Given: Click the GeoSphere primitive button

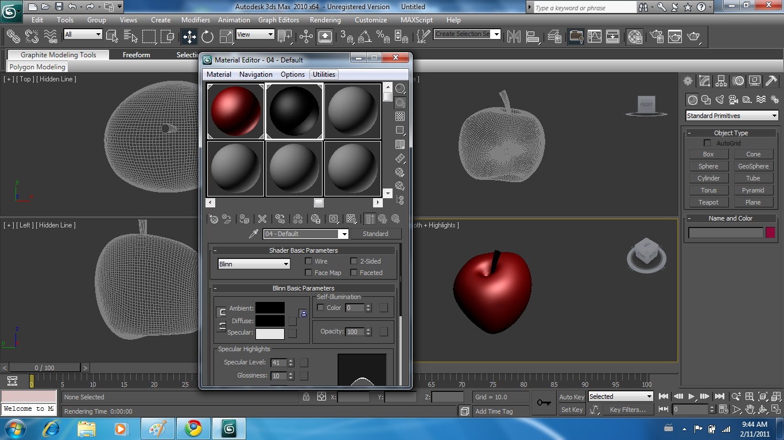Looking at the screenshot, I should (x=753, y=166).
